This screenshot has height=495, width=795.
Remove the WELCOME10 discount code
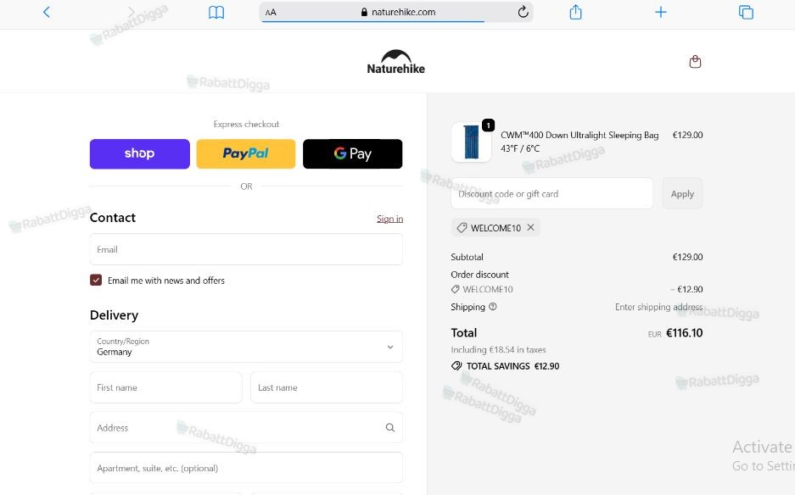point(530,227)
